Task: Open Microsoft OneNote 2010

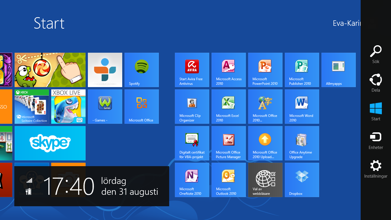Action: point(192,180)
